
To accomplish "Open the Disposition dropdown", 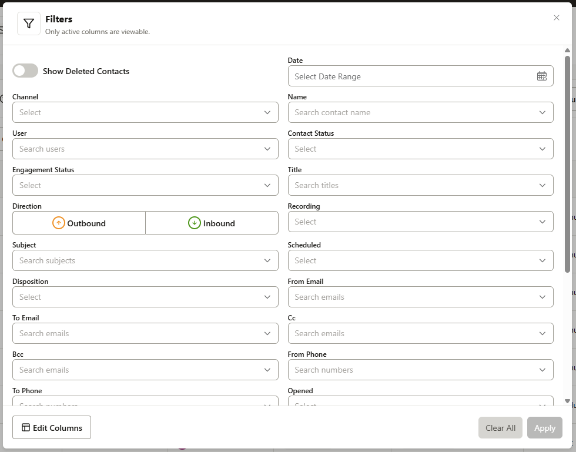I will tap(145, 297).
